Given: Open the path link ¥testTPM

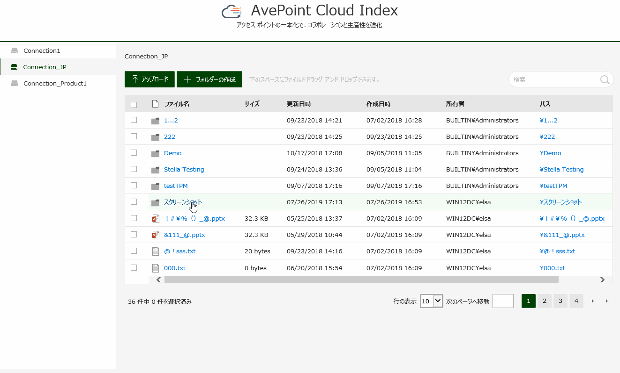Looking at the screenshot, I should (554, 186).
